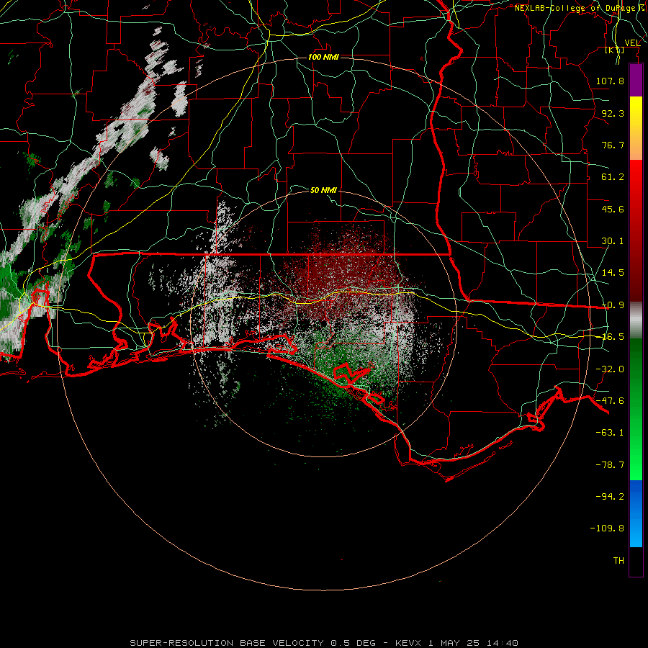Click the VEL legend title

point(632,43)
